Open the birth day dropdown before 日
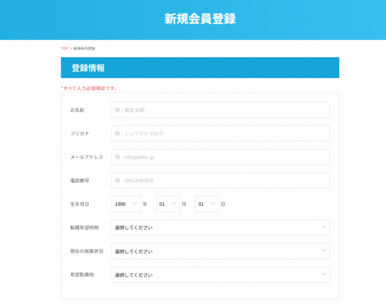This screenshot has width=386, height=307. [x=207, y=204]
